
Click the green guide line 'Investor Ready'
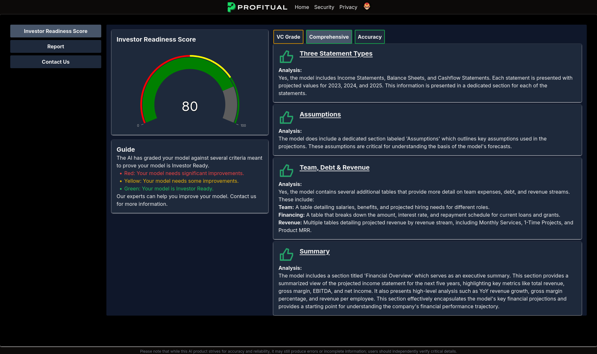click(169, 189)
